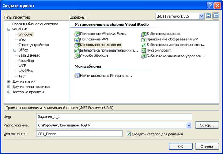The width and height of the screenshot is (223, 154).
Task: Select the Windows project type
Action: click(x=25, y=34)
